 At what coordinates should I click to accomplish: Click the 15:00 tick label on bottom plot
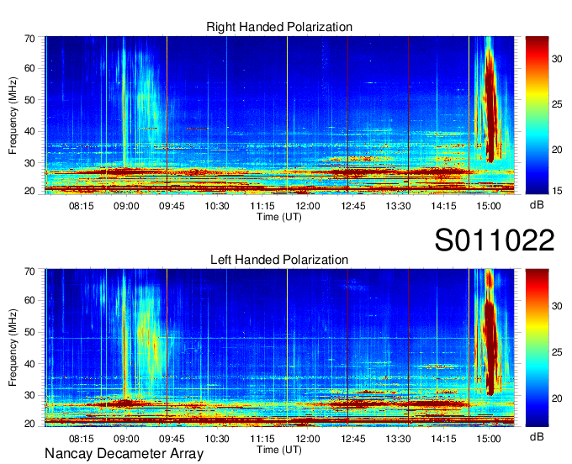[489, 439]
